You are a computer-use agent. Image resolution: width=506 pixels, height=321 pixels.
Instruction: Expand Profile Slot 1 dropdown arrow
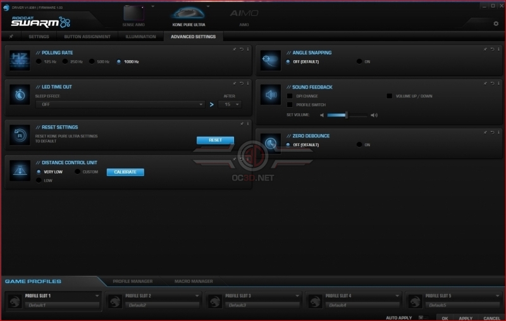97,296
